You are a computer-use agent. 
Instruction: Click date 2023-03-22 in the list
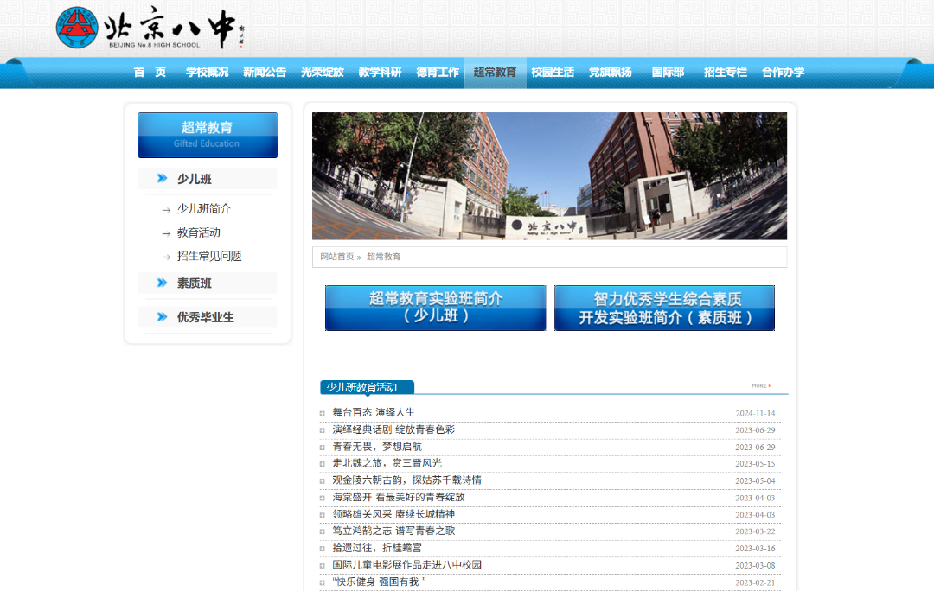(x=755, y=531)
